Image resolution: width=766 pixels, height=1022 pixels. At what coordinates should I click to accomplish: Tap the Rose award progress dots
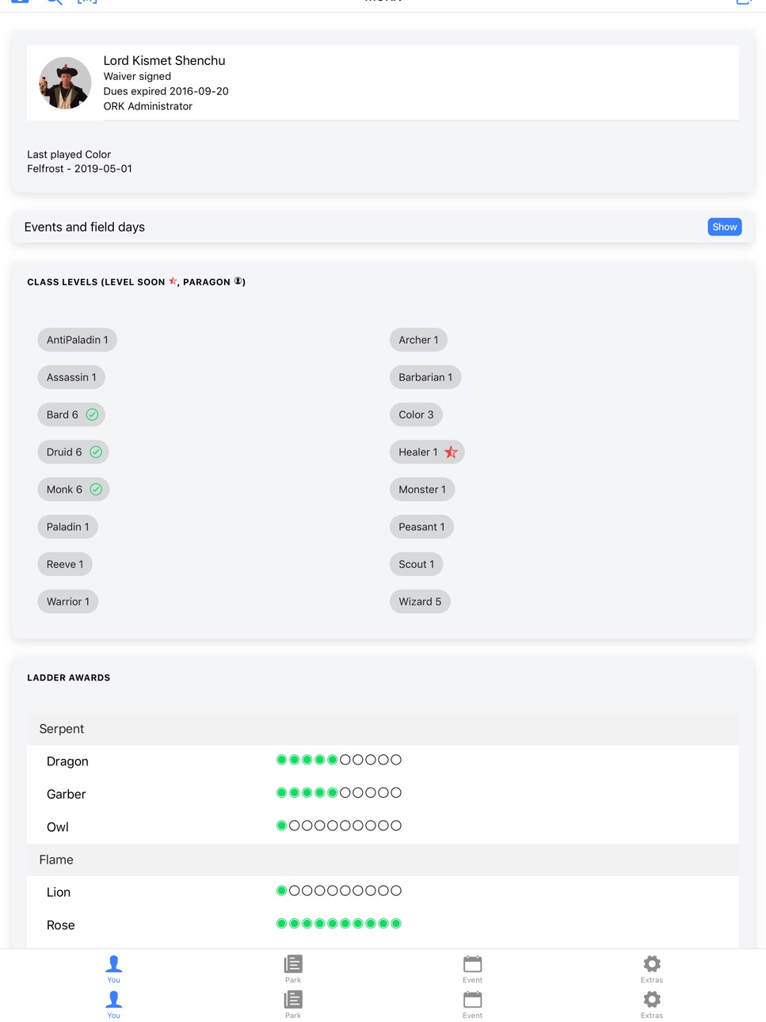pyautogui.click(x=339, y=924)
